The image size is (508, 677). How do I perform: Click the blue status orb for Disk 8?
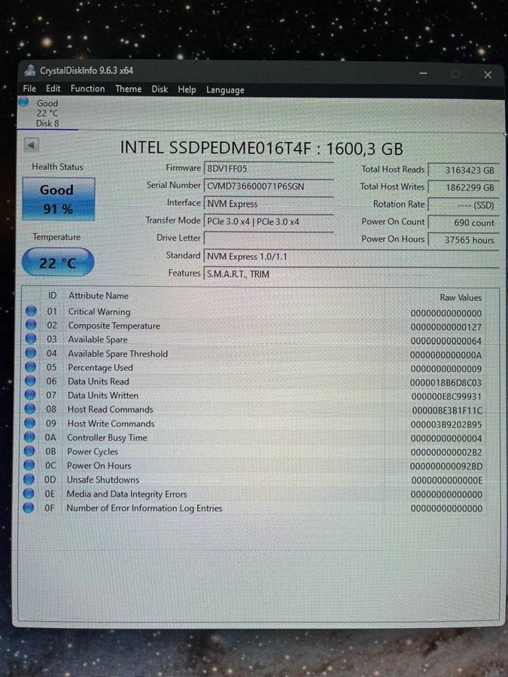24,102
